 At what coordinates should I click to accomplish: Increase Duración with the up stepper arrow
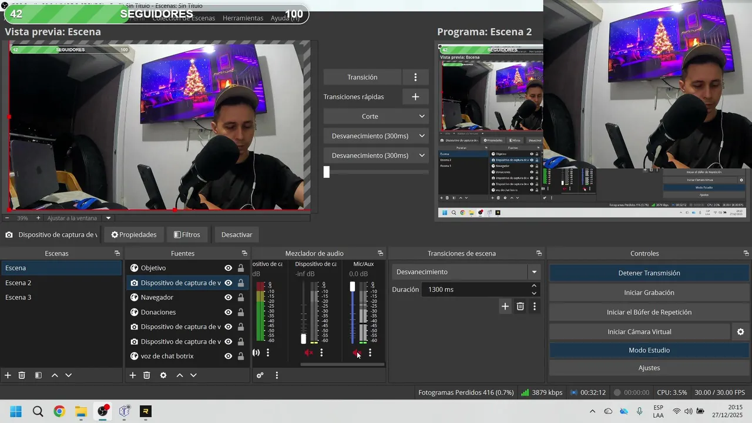pyautogui.click(x=534, y=286)
